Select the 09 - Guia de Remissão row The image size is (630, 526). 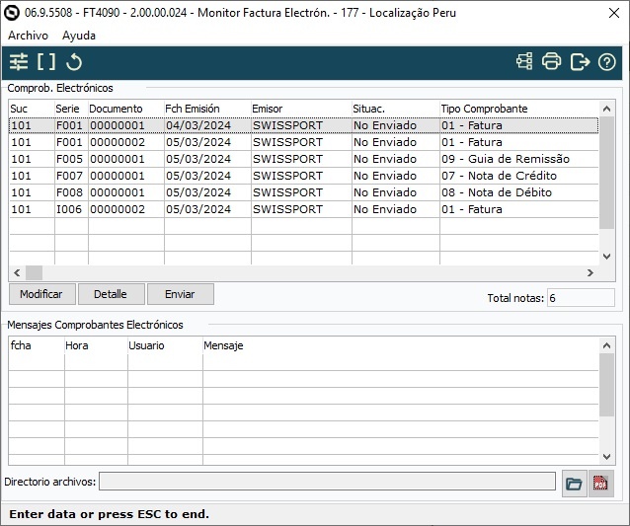303,159
